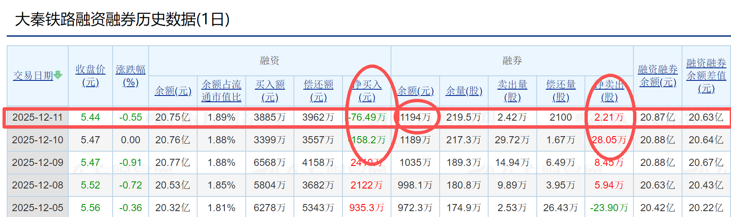Sort by 偿还量(股) header

point(561,91)
